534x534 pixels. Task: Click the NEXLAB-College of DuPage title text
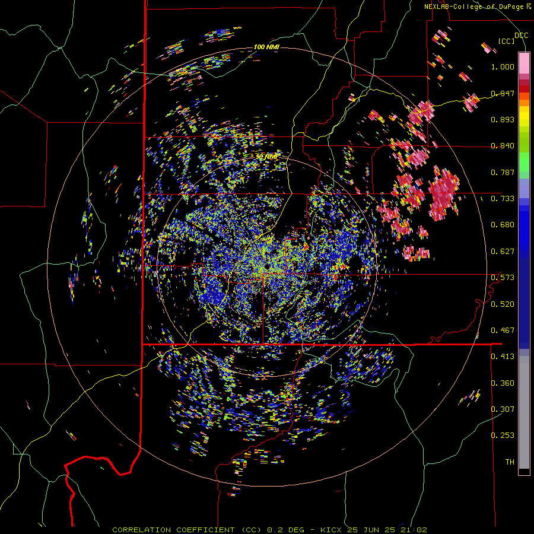[478, 7]
